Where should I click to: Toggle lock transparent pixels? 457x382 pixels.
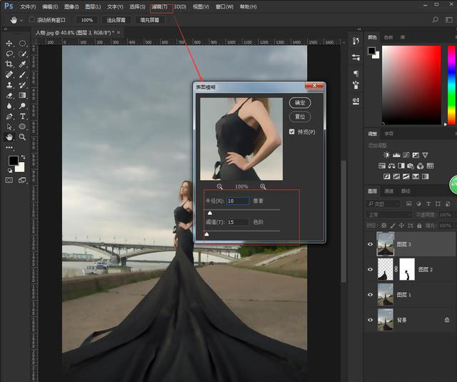tap(384, 226)
